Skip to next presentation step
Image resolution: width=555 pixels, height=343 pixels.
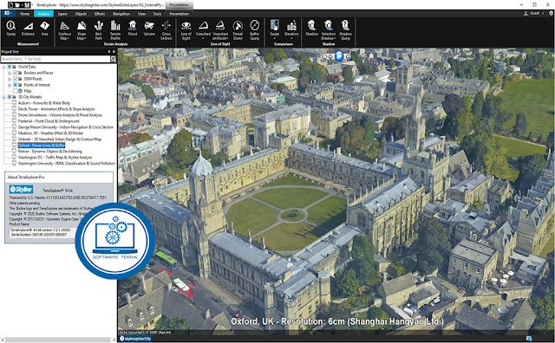tap(348, 56)
